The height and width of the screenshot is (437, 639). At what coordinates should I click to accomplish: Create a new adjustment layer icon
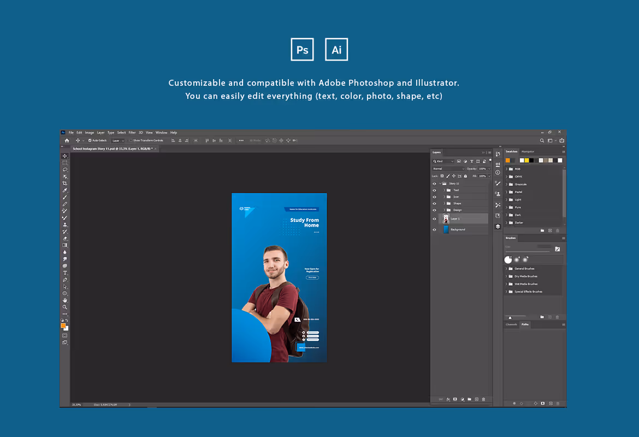click(462, 399)
